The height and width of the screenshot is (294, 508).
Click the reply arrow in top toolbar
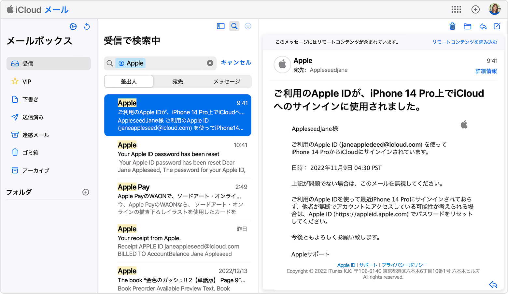click(x=483, y=26)
